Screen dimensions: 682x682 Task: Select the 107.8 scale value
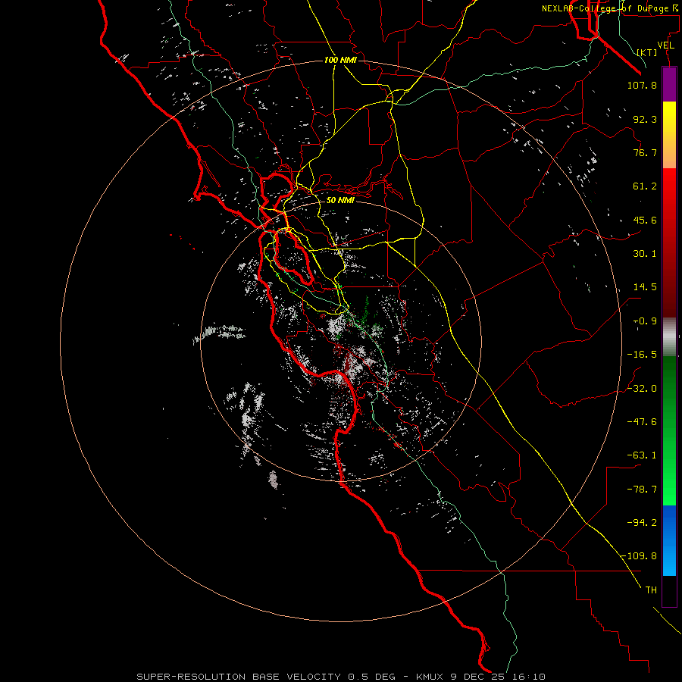click(642, 85)
